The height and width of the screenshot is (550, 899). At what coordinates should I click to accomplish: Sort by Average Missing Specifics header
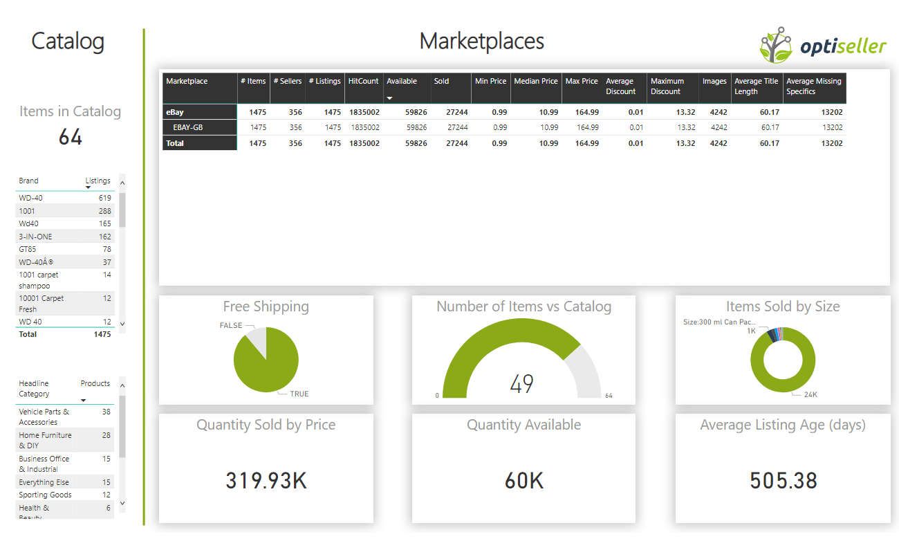[815, 88]
